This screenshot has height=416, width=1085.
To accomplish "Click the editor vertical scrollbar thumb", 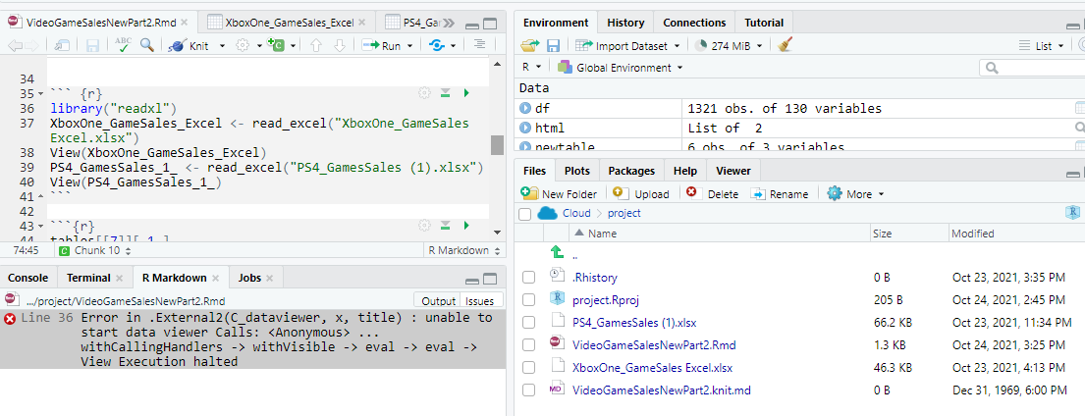I will (x=497, y=145).
